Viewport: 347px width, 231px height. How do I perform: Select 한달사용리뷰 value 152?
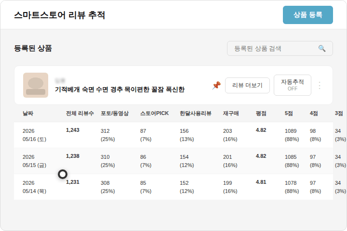184,183
